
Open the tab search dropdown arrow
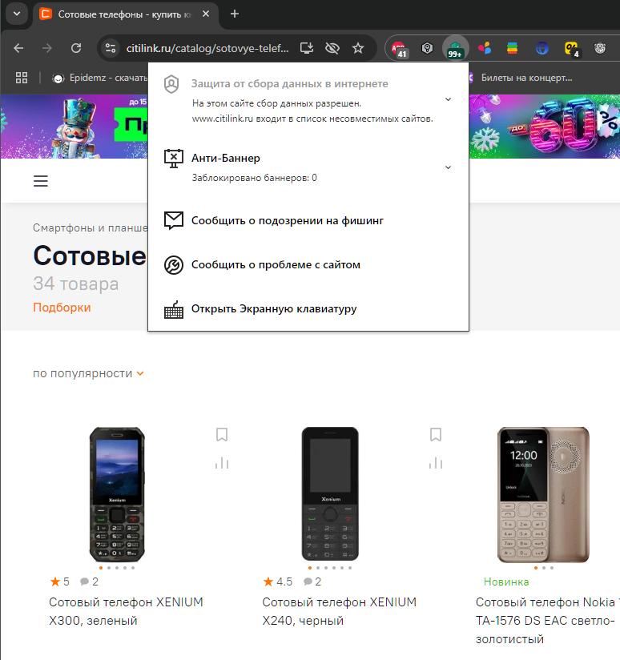17,14
